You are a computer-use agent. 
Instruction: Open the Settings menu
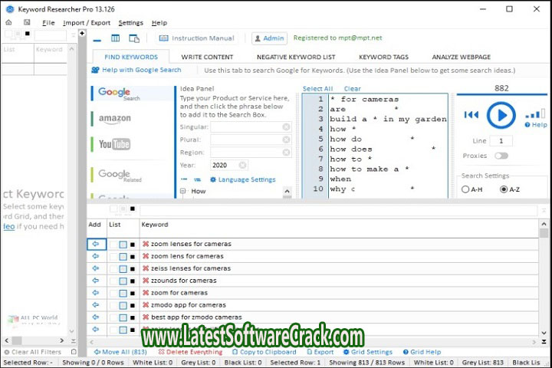click(x=130, y=23)
